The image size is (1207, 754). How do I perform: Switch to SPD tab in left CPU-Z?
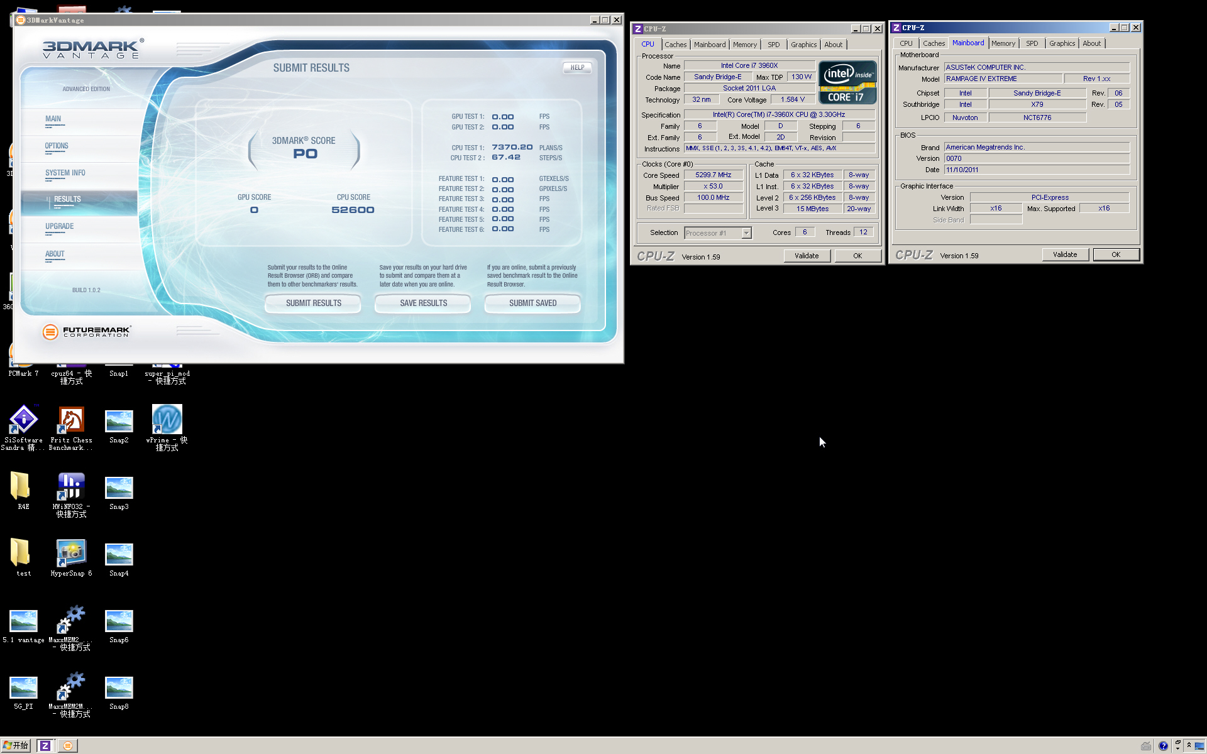coord(774,45)
